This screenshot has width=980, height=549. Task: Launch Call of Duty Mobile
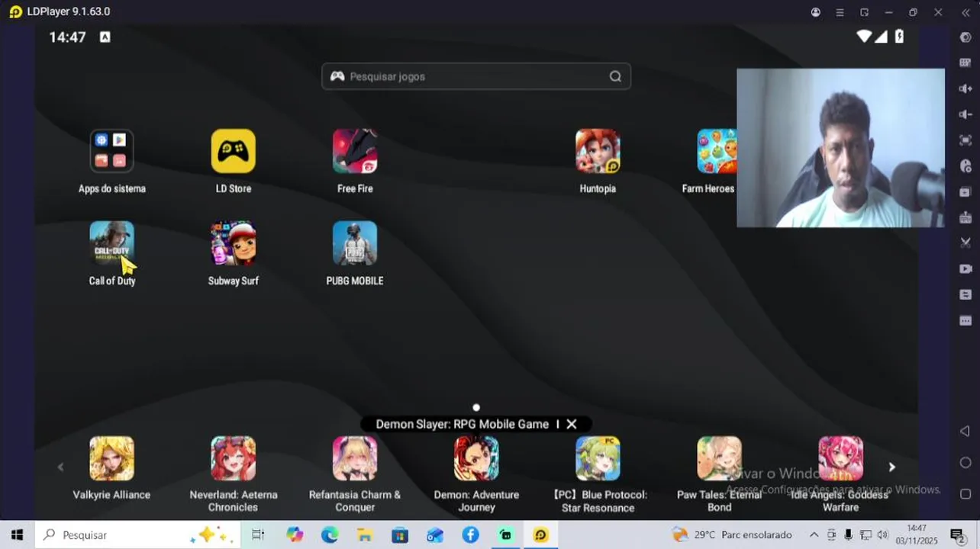(111, 243)
